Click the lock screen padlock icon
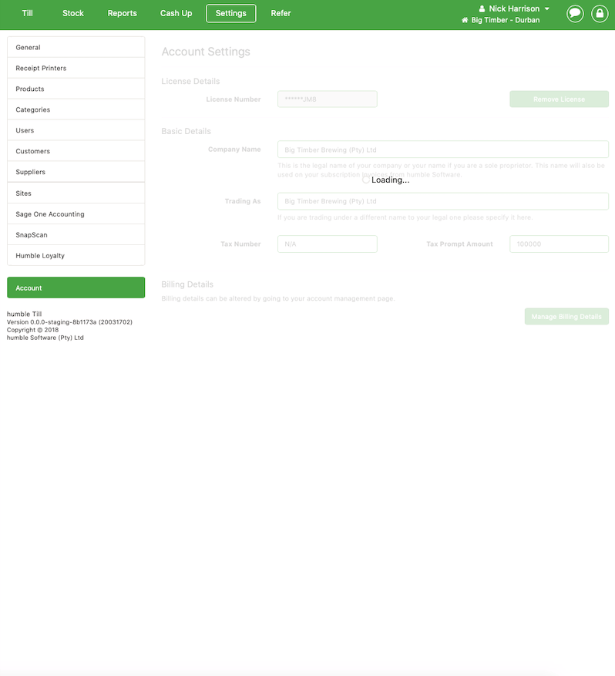 600,13
